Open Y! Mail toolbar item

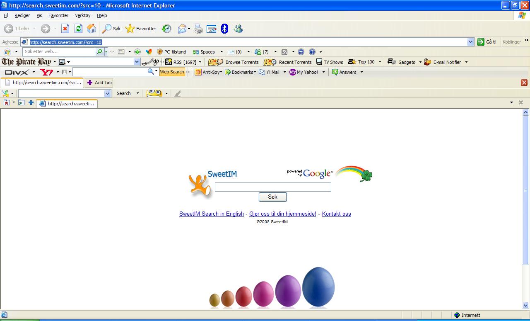[x=269, y=72]
